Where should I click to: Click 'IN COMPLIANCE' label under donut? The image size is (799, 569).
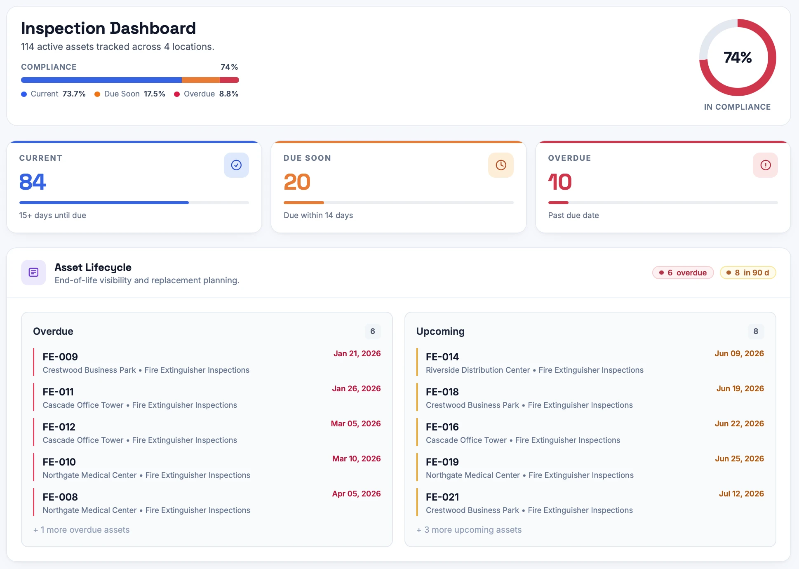click(737, 107)
